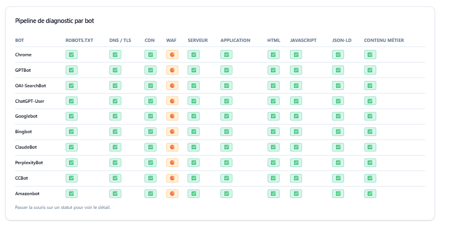This screenshot has height=225, width=458.
Task: Select the ChatGPT-User bot name
Action: [x=30, y=101]
